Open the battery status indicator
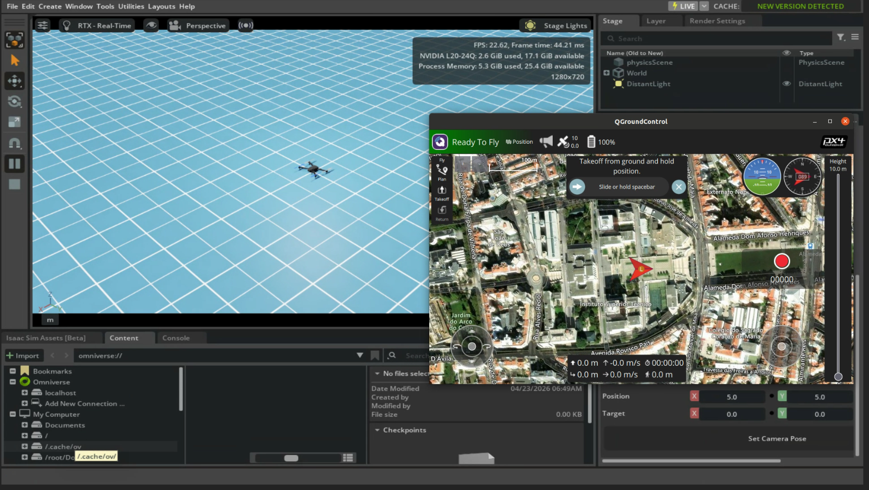Screen dimensions: 869x490 (x=601, y=142)
